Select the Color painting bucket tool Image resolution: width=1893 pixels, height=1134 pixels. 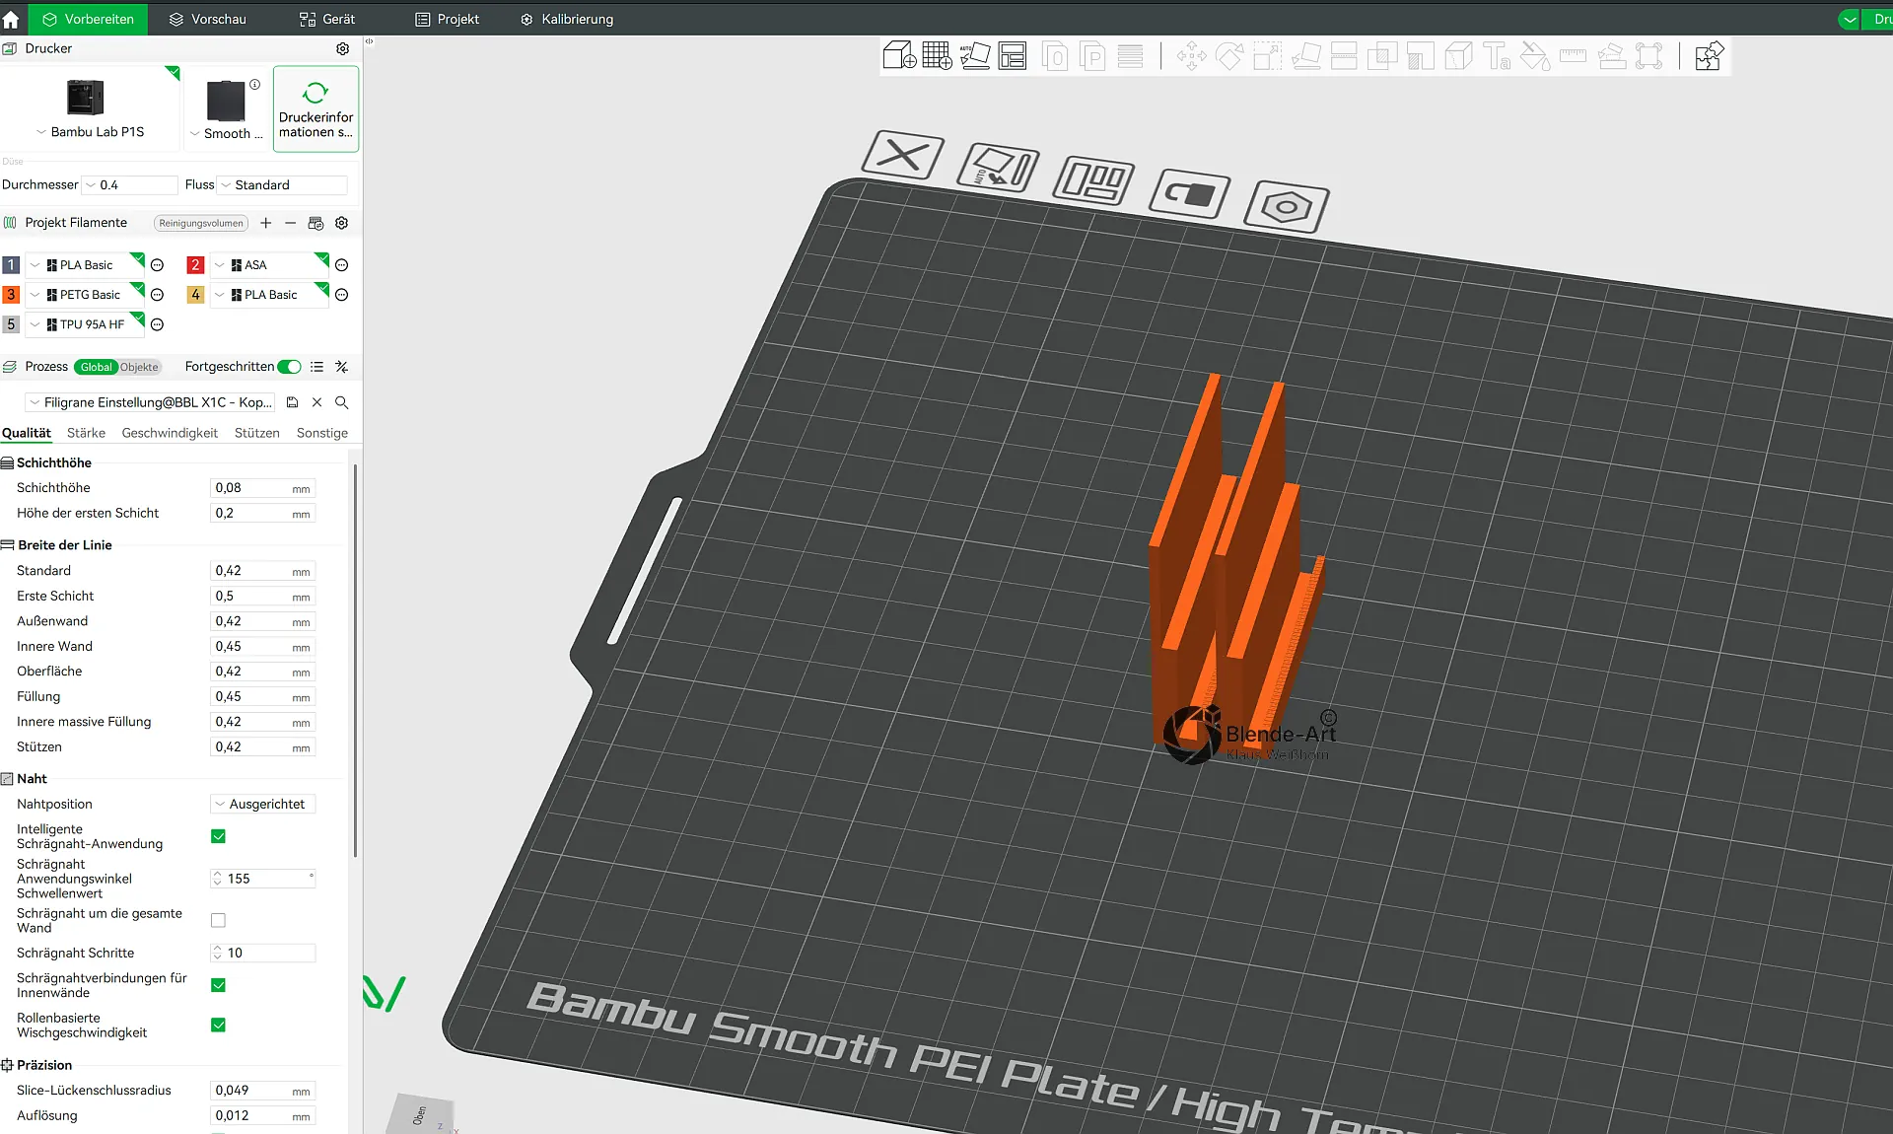pyautogui.click(x=1535, y=56)
